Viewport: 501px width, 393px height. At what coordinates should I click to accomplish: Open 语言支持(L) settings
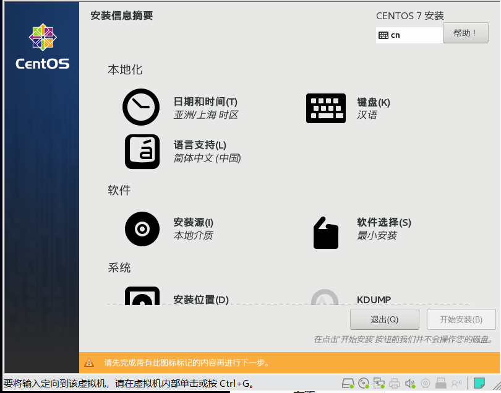coord(200,145)
